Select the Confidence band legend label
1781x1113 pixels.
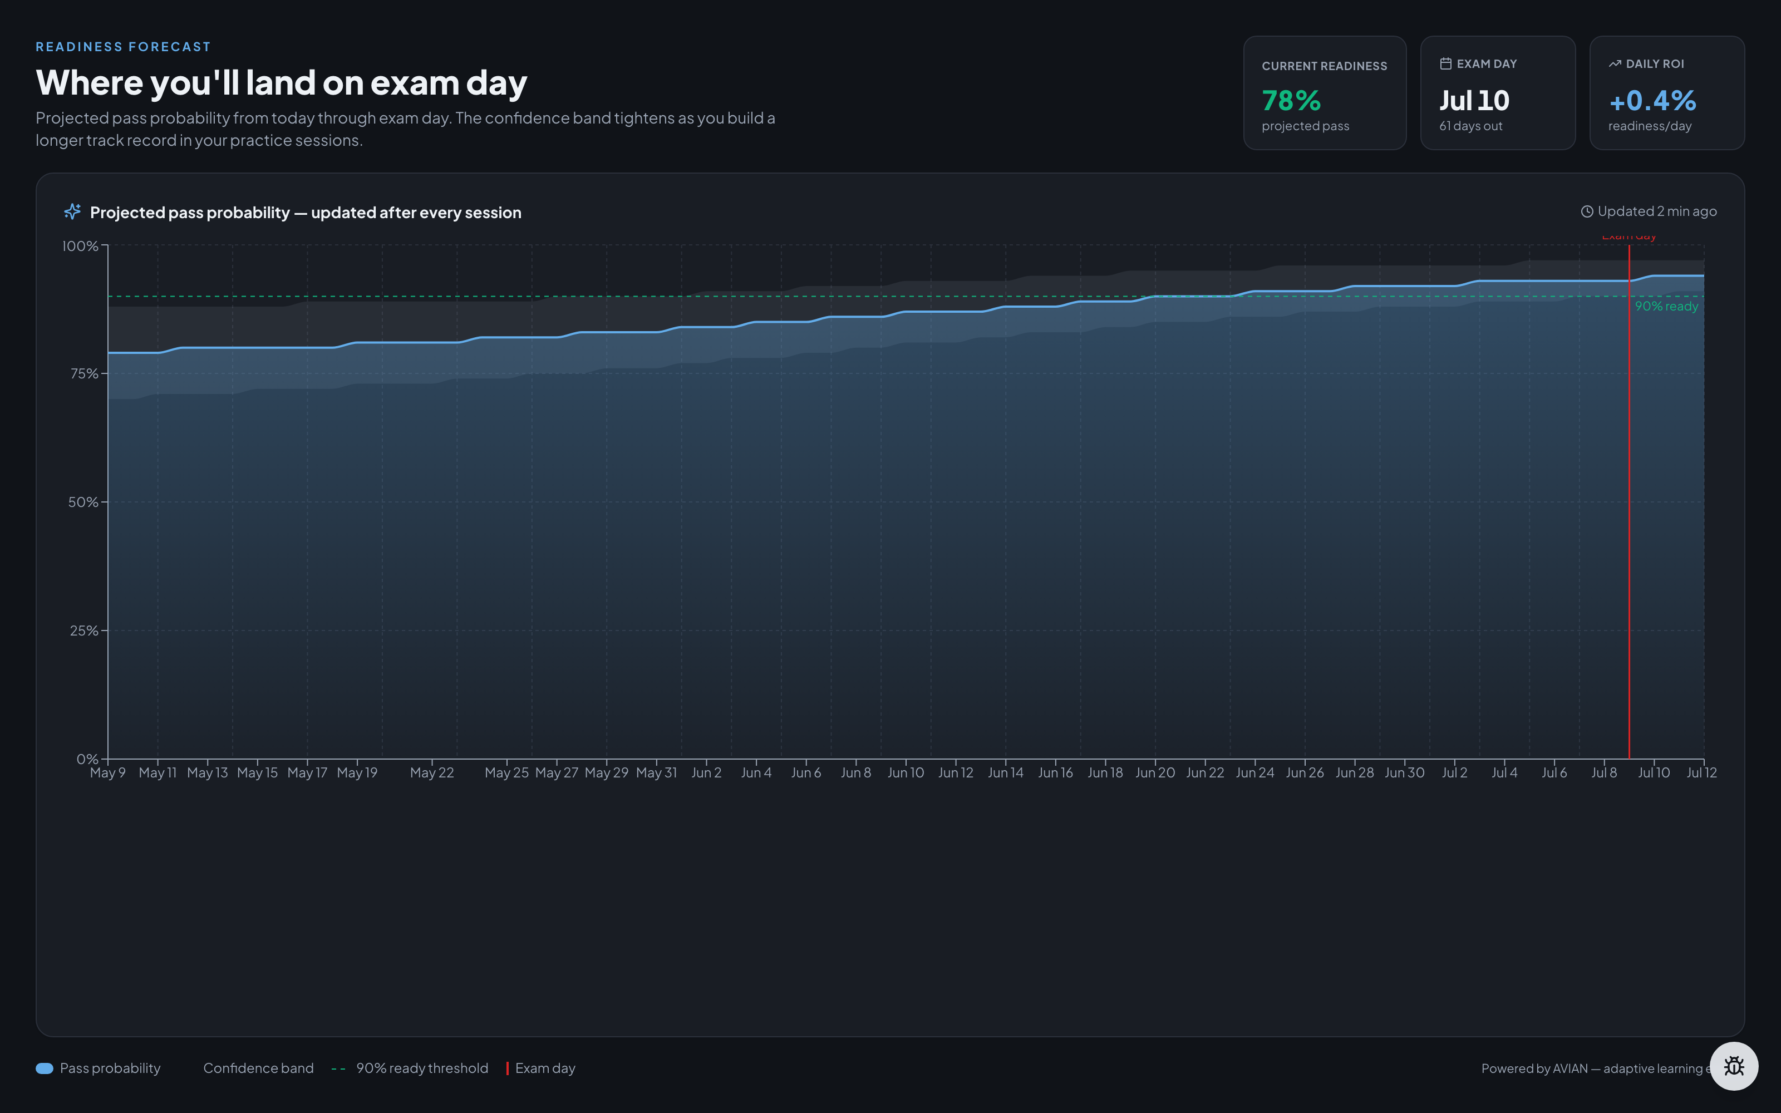pos(258,1068)
